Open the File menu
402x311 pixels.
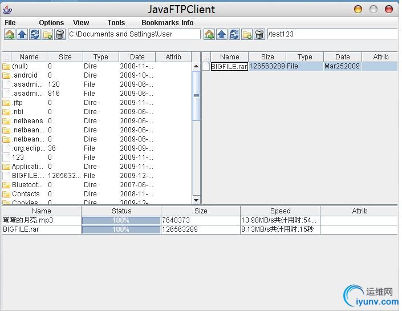click(10, 23)
